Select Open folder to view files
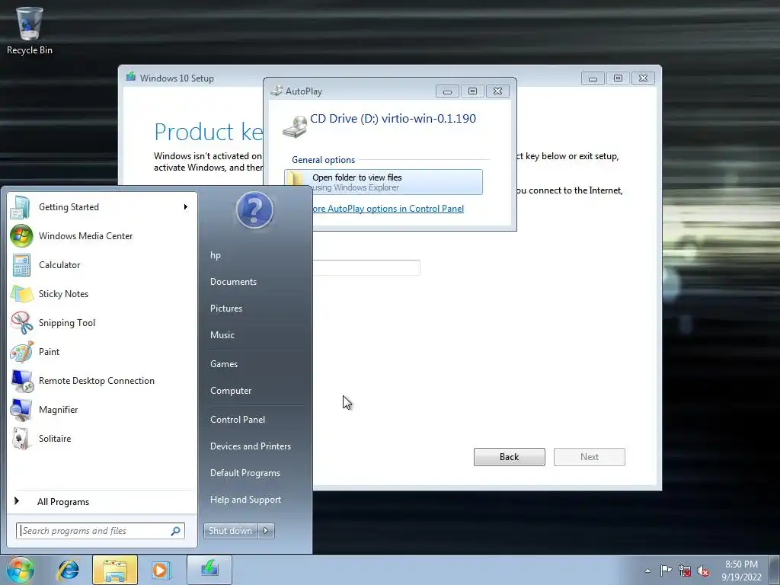 point(384,182)
